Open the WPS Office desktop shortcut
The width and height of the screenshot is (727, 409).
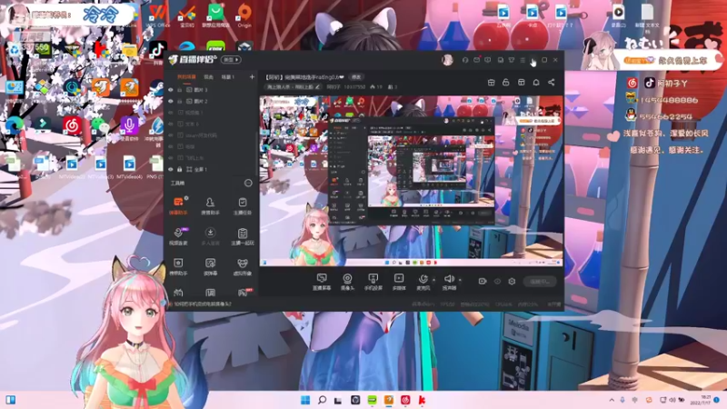tap(158, 15)
